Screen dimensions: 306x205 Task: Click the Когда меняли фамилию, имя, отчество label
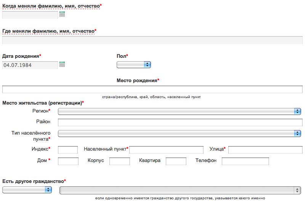click(x=51, y=6)
